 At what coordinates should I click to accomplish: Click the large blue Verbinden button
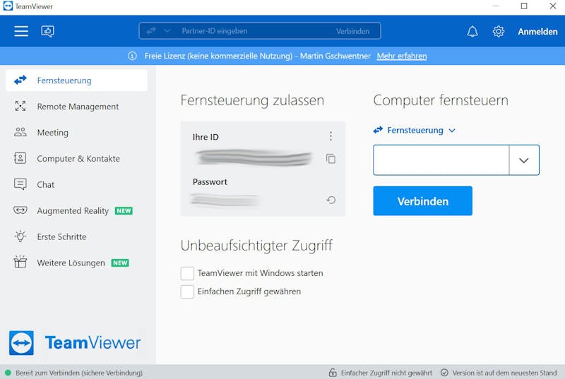(422, 201)
